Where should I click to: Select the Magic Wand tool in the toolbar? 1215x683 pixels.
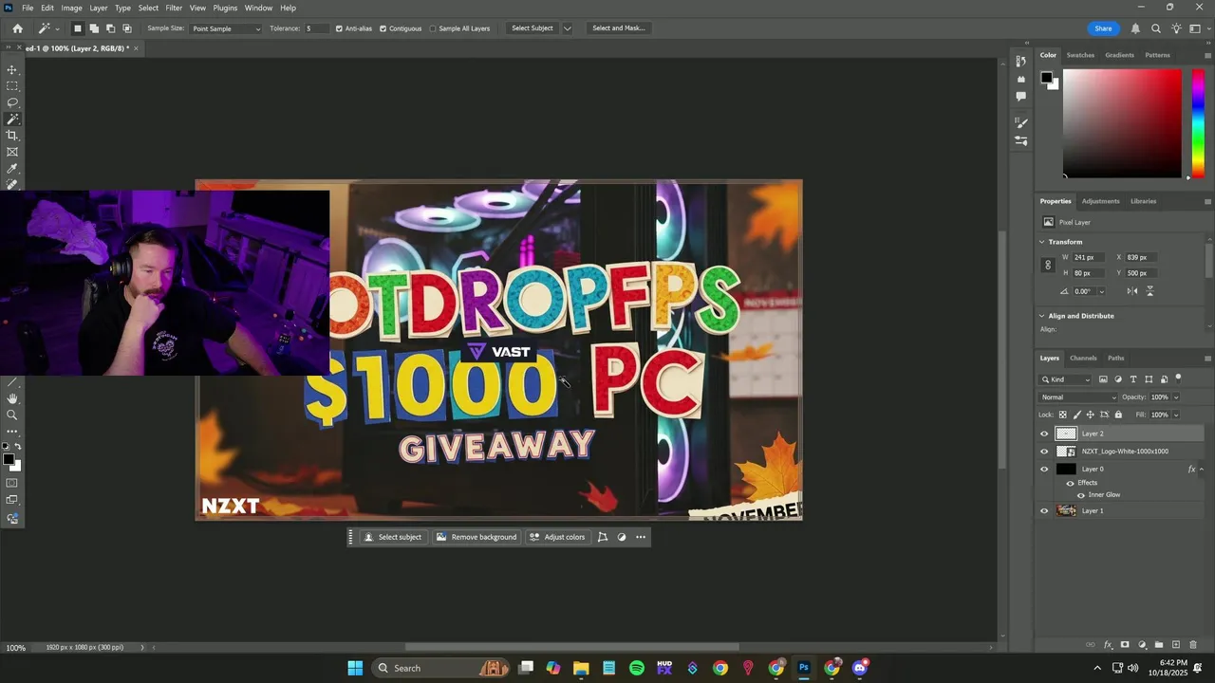(12, 120)
